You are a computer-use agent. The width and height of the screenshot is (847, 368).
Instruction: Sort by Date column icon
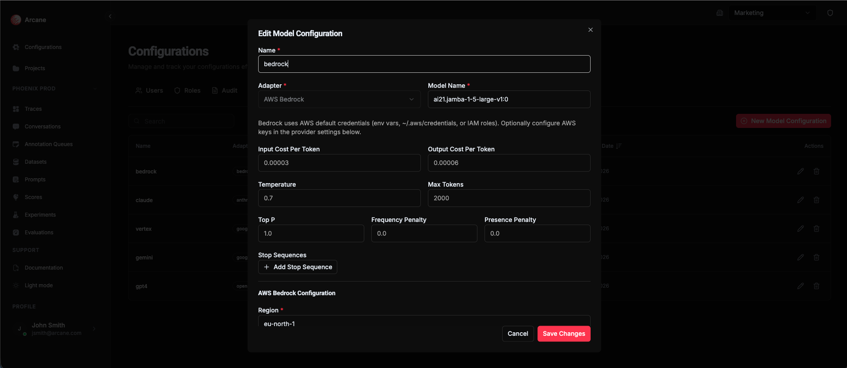tap(619, 146)
